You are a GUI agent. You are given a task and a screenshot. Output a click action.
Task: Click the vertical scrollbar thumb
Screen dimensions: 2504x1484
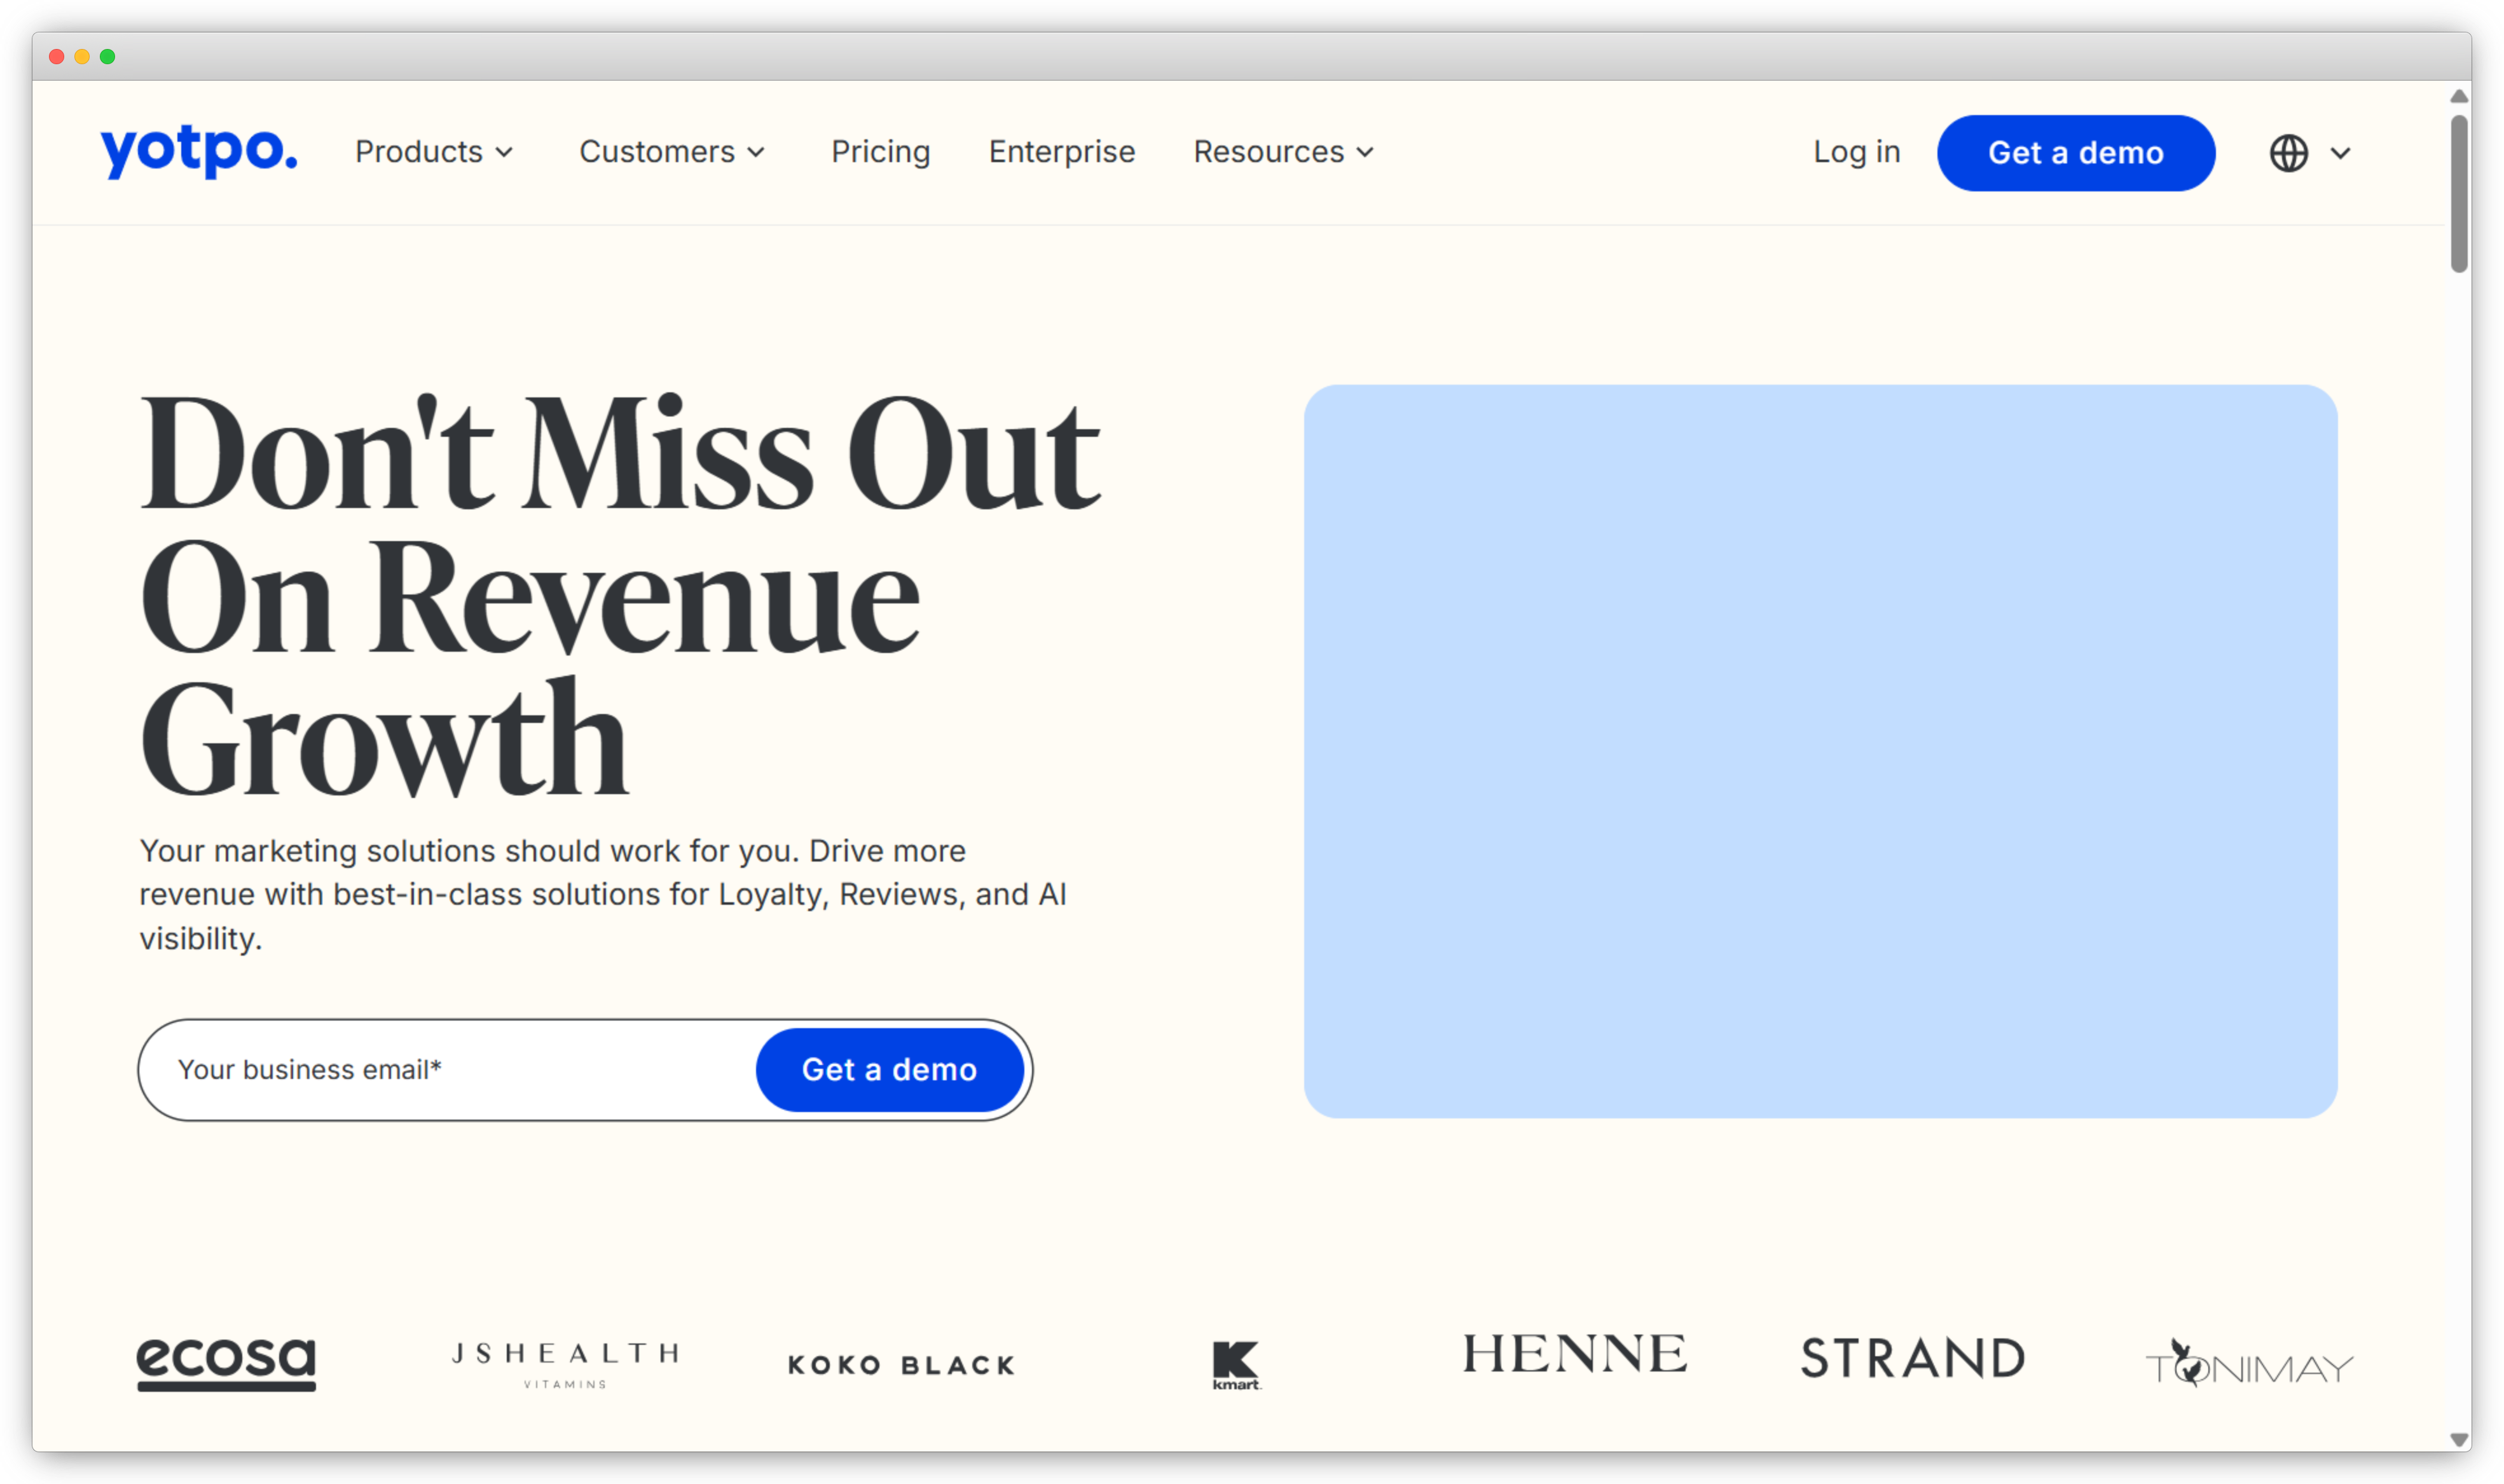click(x=2459, y=193)
